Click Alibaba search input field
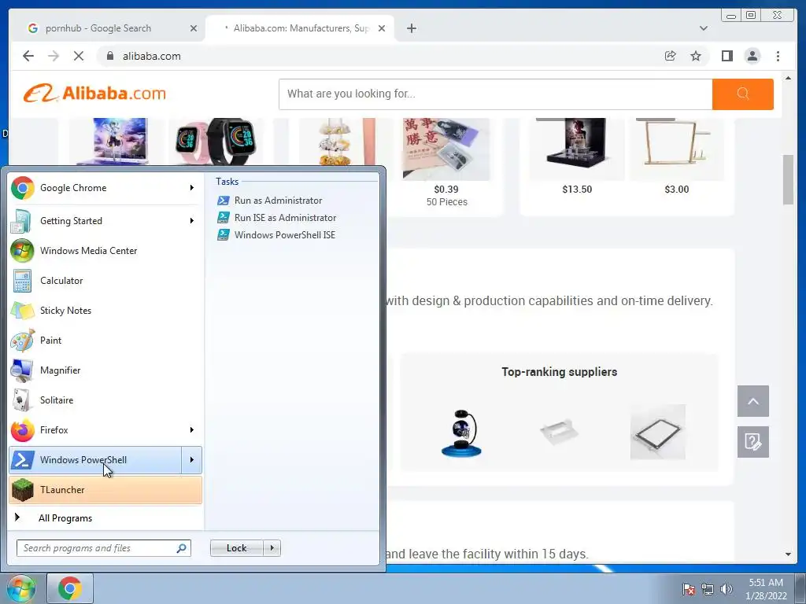The width and height of the screenshot is (806, 604). [x=496, y=94]
